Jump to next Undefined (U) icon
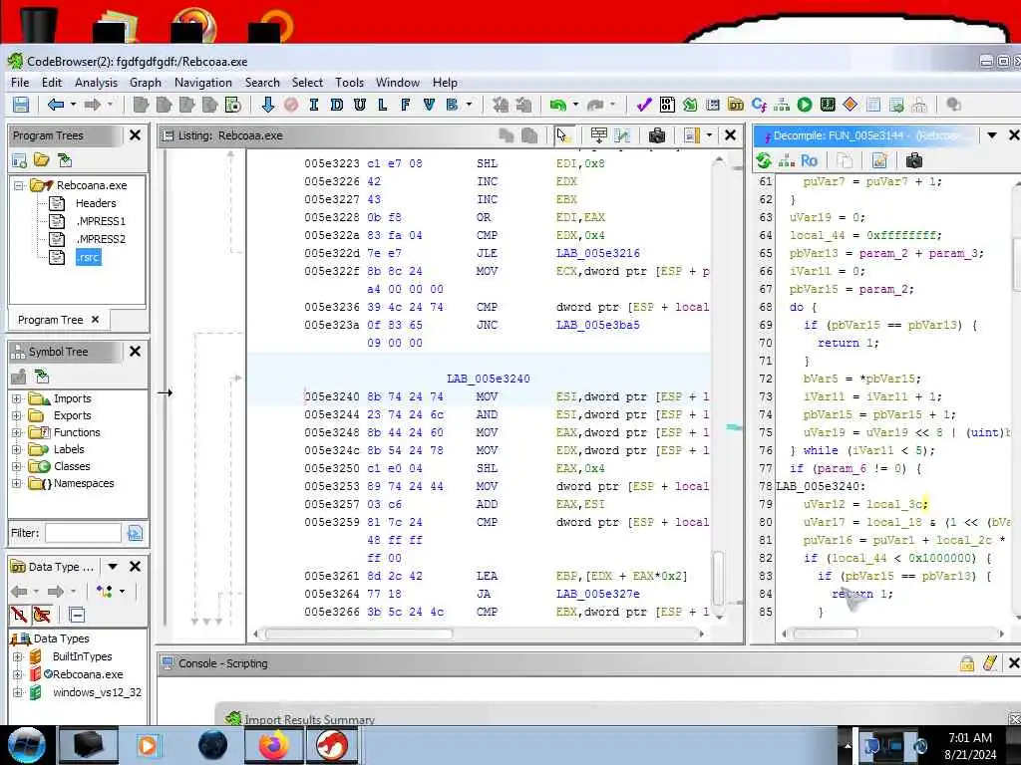 [x=359, y=104]
